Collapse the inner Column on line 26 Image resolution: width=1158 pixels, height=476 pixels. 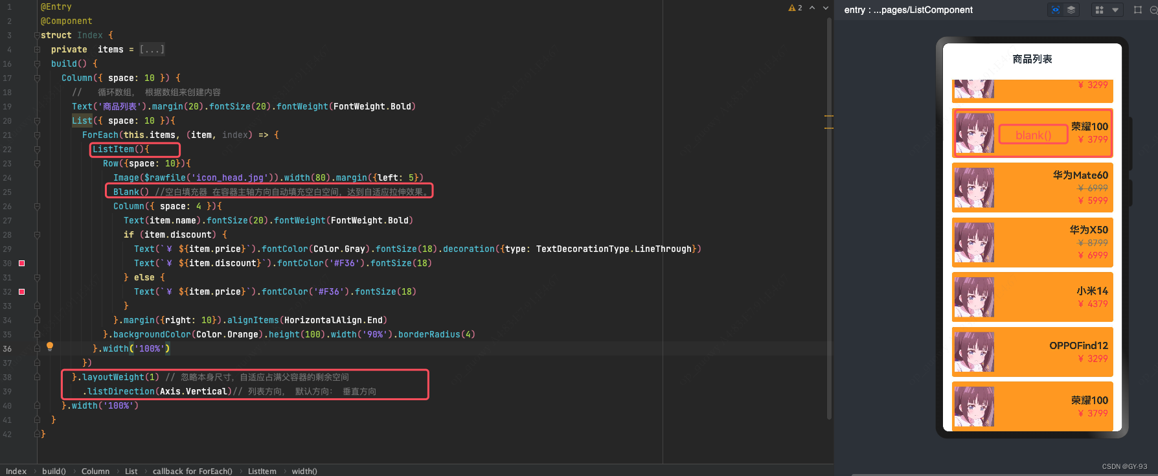point(37,206)
